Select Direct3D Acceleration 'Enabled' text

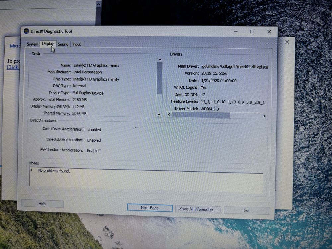pos(94,140)
